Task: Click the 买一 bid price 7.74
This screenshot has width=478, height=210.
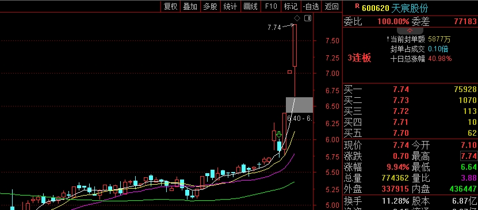Action: [x=400, y=89]
